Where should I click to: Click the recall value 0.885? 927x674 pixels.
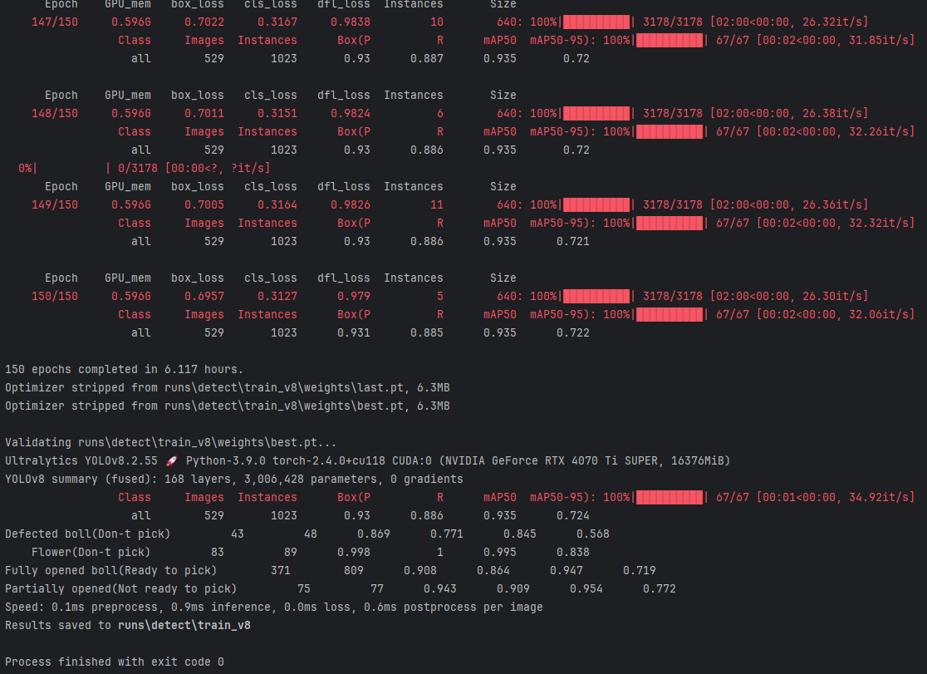click(x=427, y=333)
